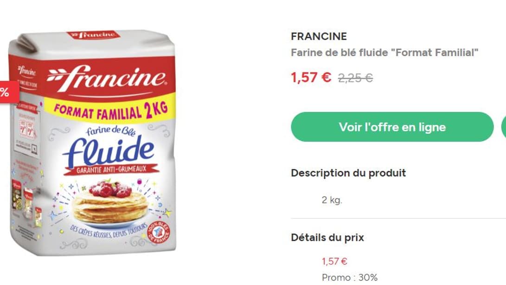This screenshot has width=506, height=285.
Task: Click the green "Voir l'offre en ligne" button
Action: click(392, 127)
